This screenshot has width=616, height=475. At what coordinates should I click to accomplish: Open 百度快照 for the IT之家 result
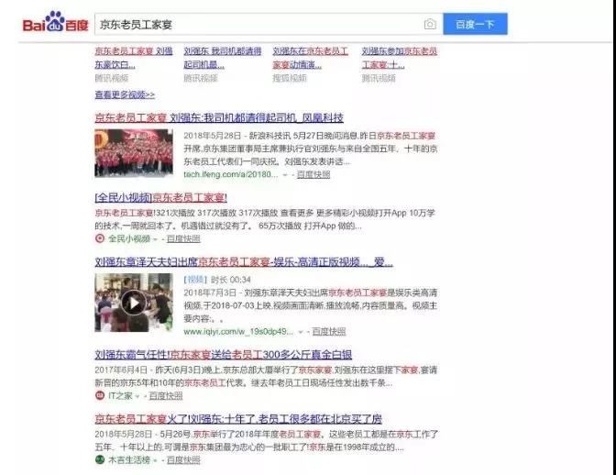166,395
